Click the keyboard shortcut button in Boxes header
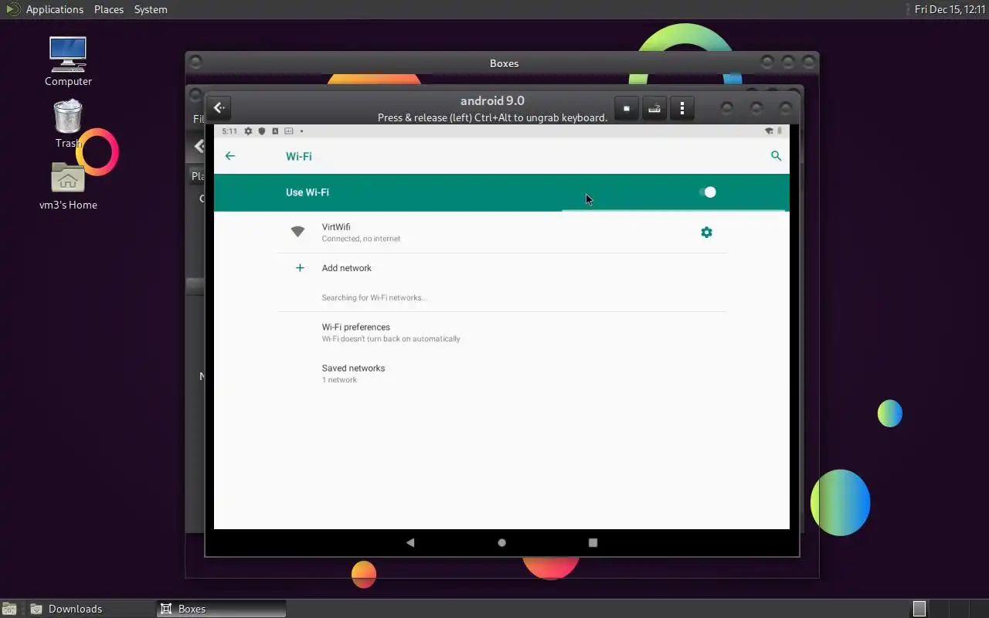The height and width of the screenshot is (618, 989). (x=654, y=108)
